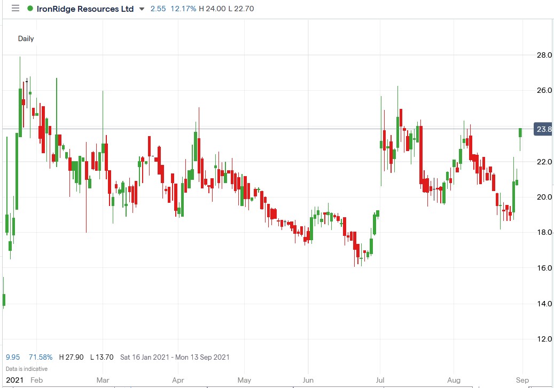
Task: Expand options on the Daily timeframe label
Action: pos(25,38)
